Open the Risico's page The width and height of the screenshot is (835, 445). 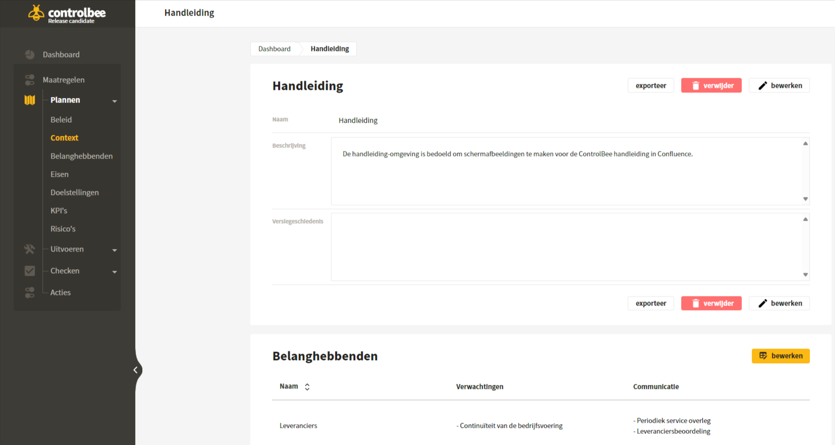(x=63, y=229)
